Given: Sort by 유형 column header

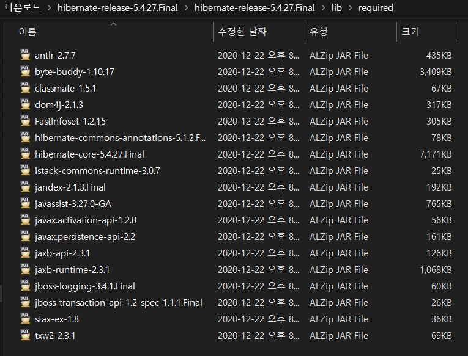Looking at the screenshot, I should 319,32.
